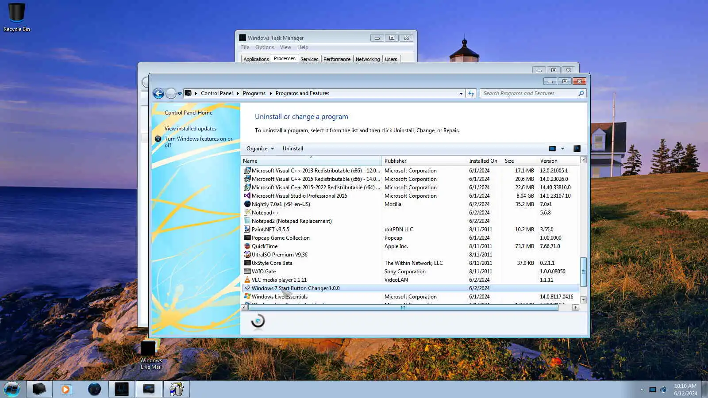The image size is (708, 398).
Task: Select the Windows Live Essentials icon
Action: 247,297
